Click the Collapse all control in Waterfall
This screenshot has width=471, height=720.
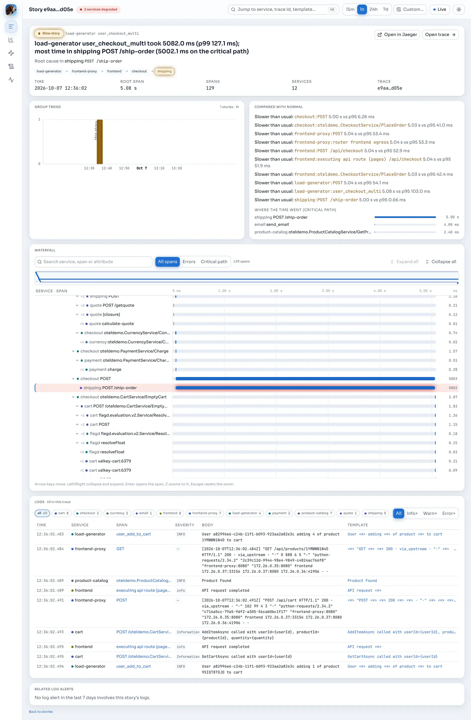click(x=441, y=262)
